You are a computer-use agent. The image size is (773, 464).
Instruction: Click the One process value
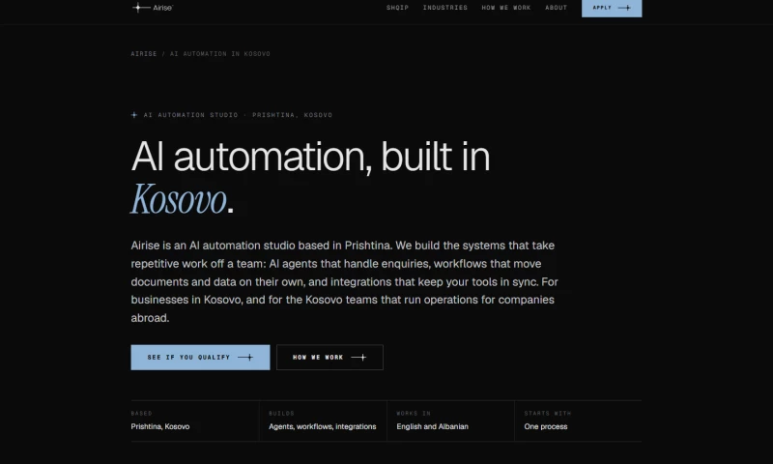point(546,426)
